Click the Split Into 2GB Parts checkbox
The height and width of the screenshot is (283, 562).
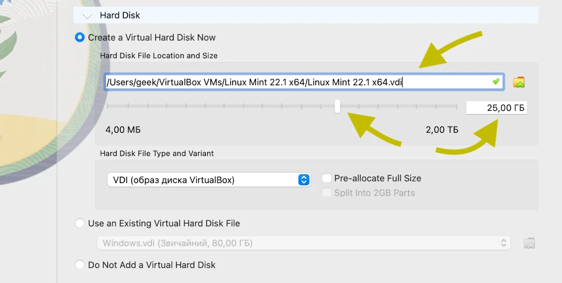326,192
